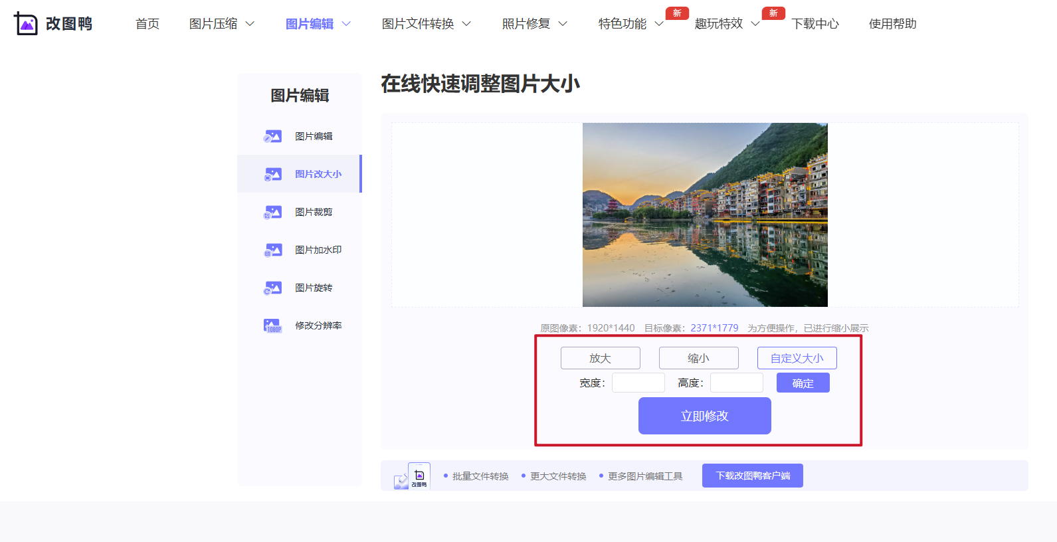Expand the 图片编辑 nav dropdown arrow
This screenshot has height=542, width=1057.
(x=346, y=24)
